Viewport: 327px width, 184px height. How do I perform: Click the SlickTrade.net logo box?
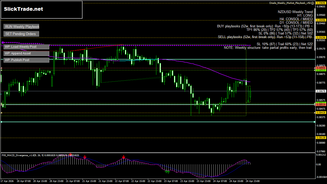point(42,10)
